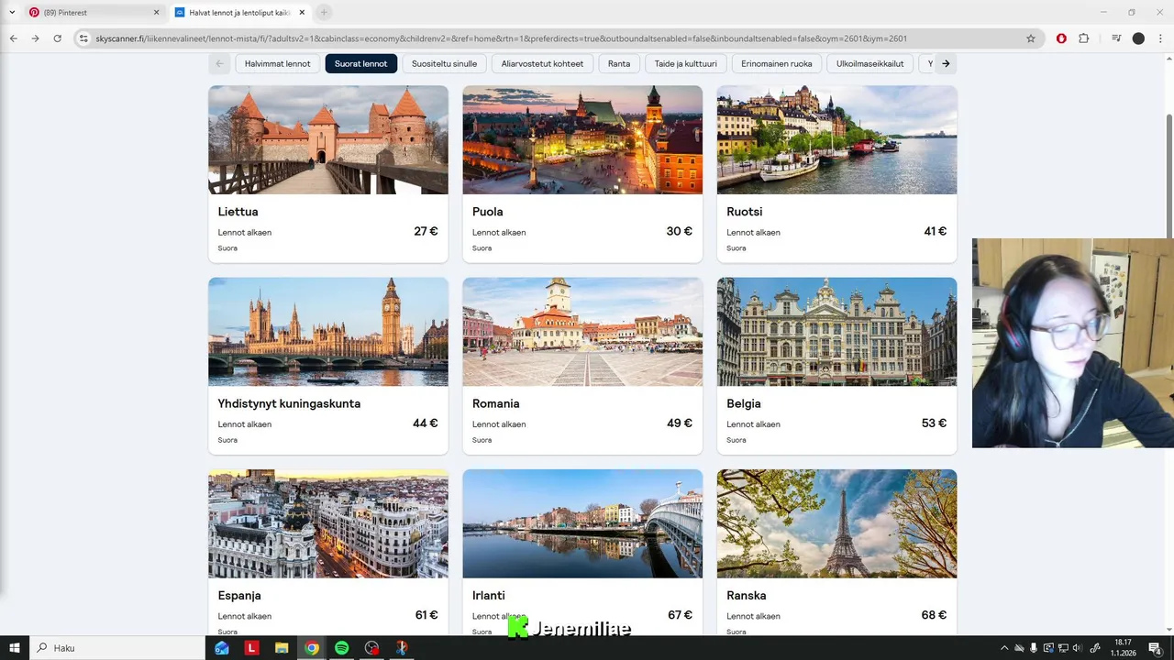Open the Puola city square photo
The width and height of the screenshot is (1174, 660).
click(582, 139)
